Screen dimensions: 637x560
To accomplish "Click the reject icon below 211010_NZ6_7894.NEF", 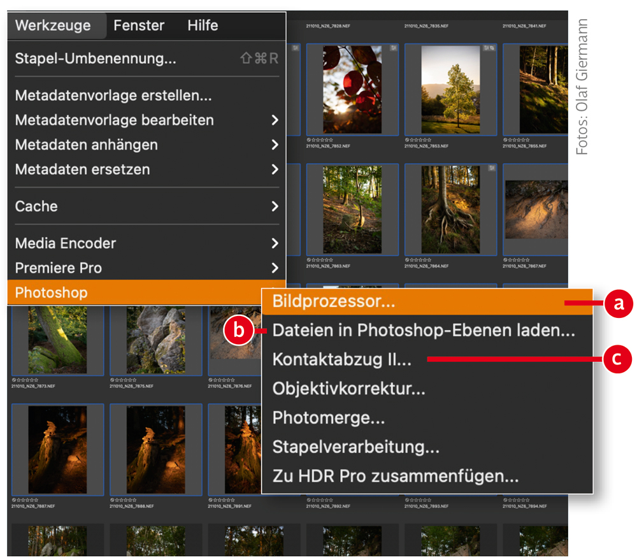I will click(505, 500).
